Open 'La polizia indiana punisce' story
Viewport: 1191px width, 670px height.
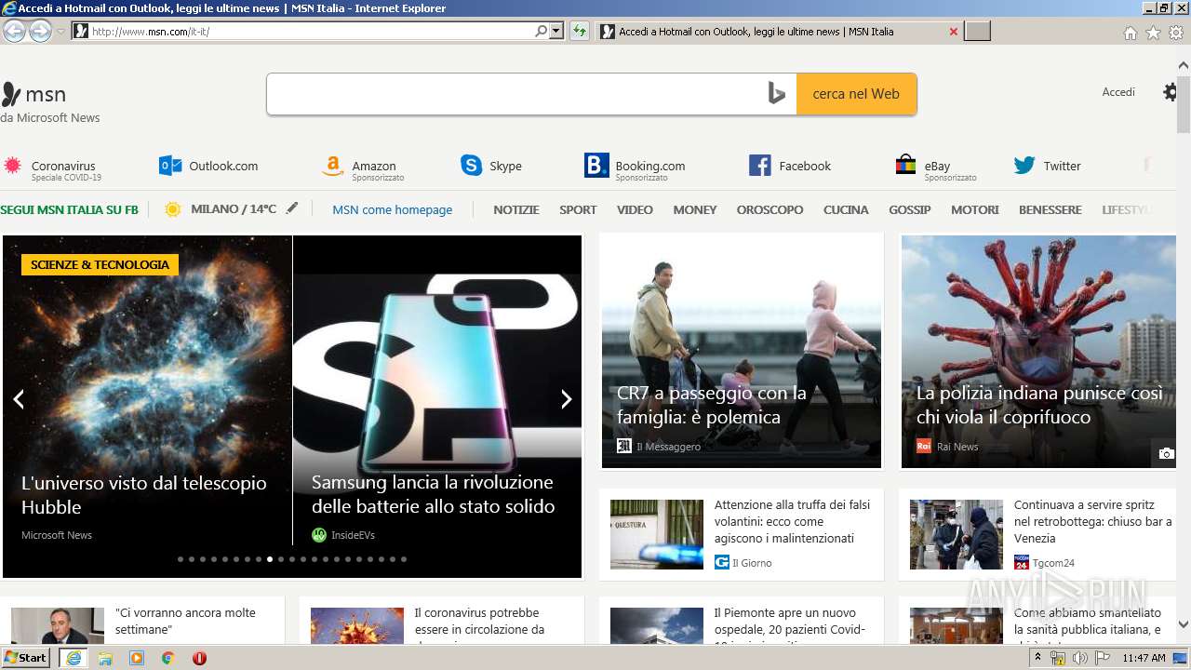point(1038,351)
